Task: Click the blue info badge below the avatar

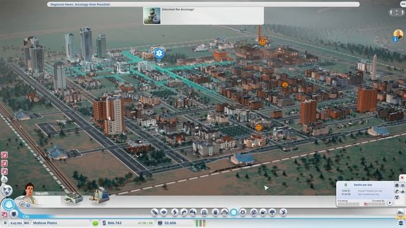Action: tap(395, 39)
